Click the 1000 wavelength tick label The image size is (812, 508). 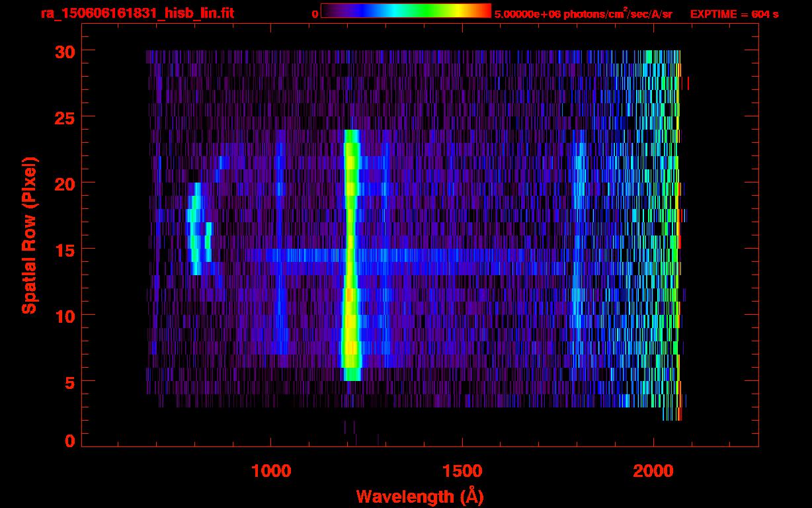(x=271, y=471)
